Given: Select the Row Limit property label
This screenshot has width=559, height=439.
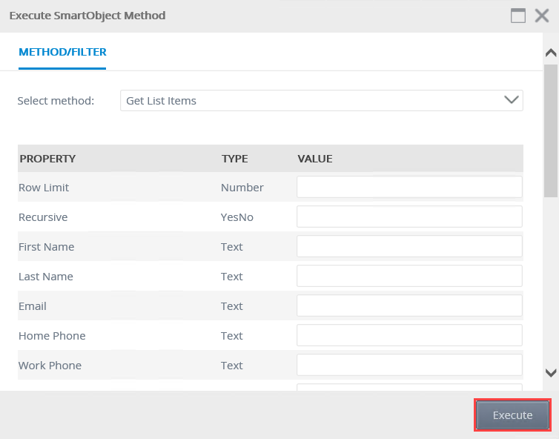Looking at the screenshot, I should [x=44, y=188].
